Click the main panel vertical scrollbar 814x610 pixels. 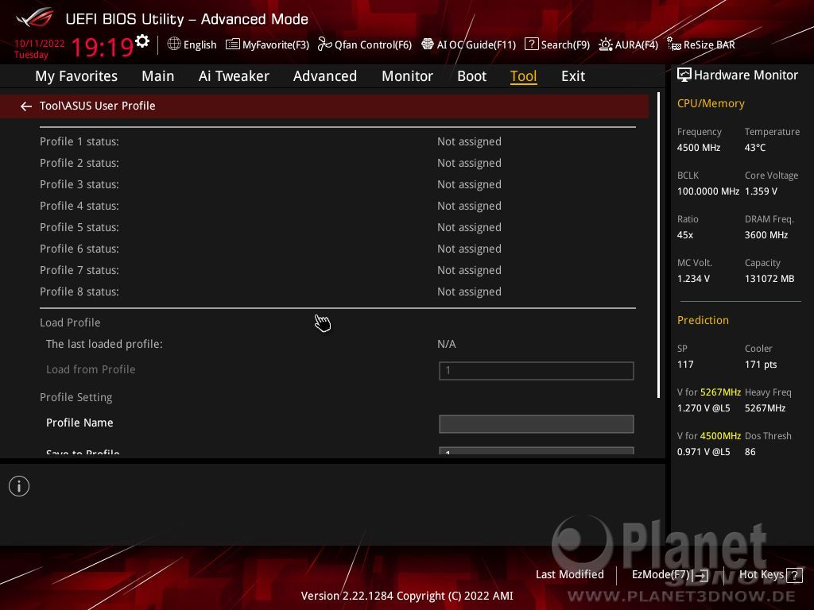click(658, 245)
